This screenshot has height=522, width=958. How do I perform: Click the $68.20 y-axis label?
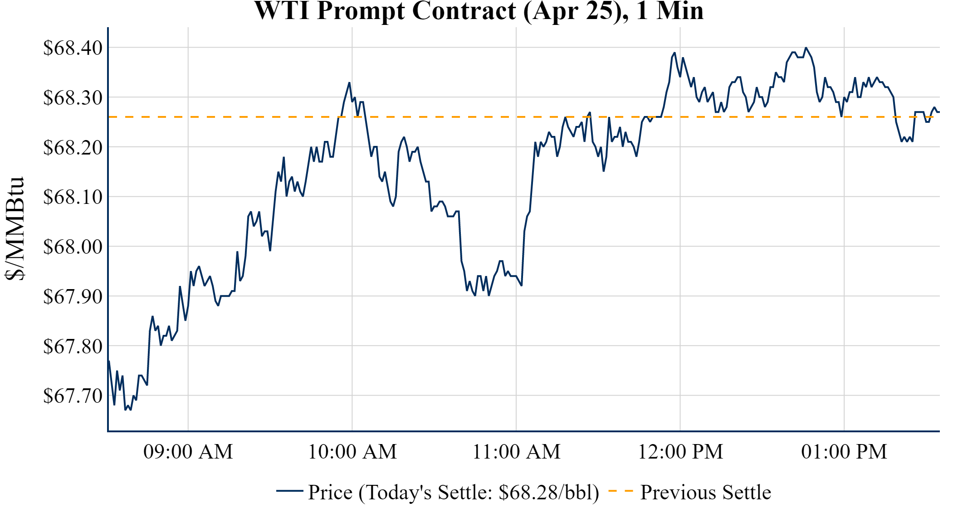click(x=73, y=147)
